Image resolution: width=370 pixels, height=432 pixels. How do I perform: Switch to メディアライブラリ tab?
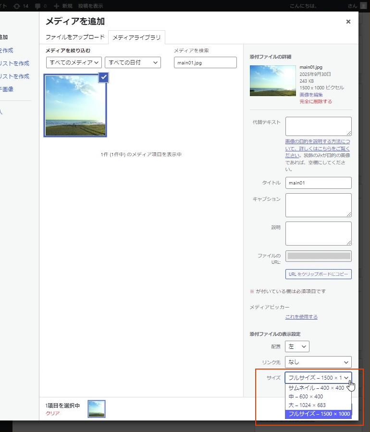[x=136, y=37]
